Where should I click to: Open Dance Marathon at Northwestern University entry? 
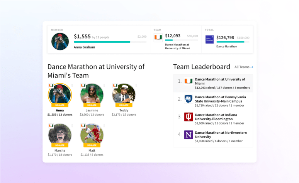[213, 137]
